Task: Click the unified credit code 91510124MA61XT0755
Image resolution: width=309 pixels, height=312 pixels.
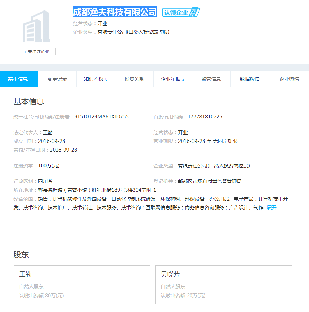Action: pos(101,117)
